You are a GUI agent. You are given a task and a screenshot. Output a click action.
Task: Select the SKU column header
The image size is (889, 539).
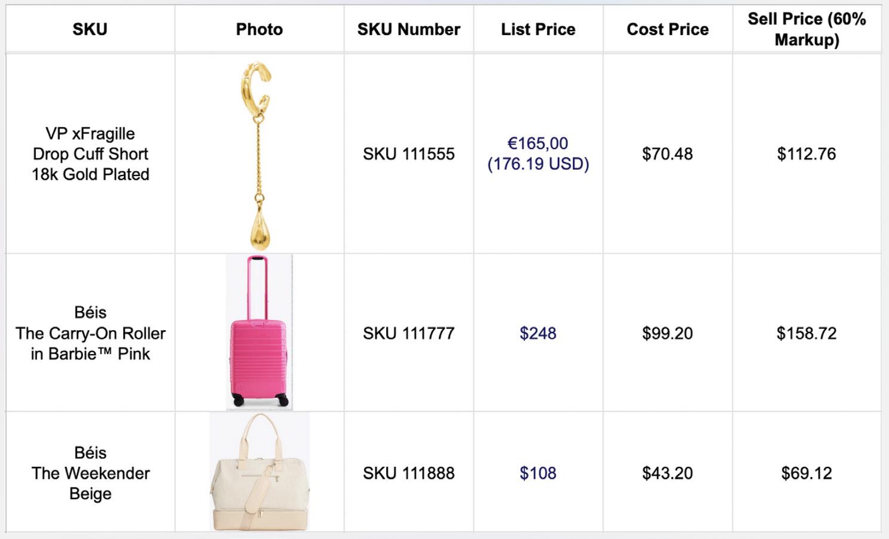tap(90, 29)
